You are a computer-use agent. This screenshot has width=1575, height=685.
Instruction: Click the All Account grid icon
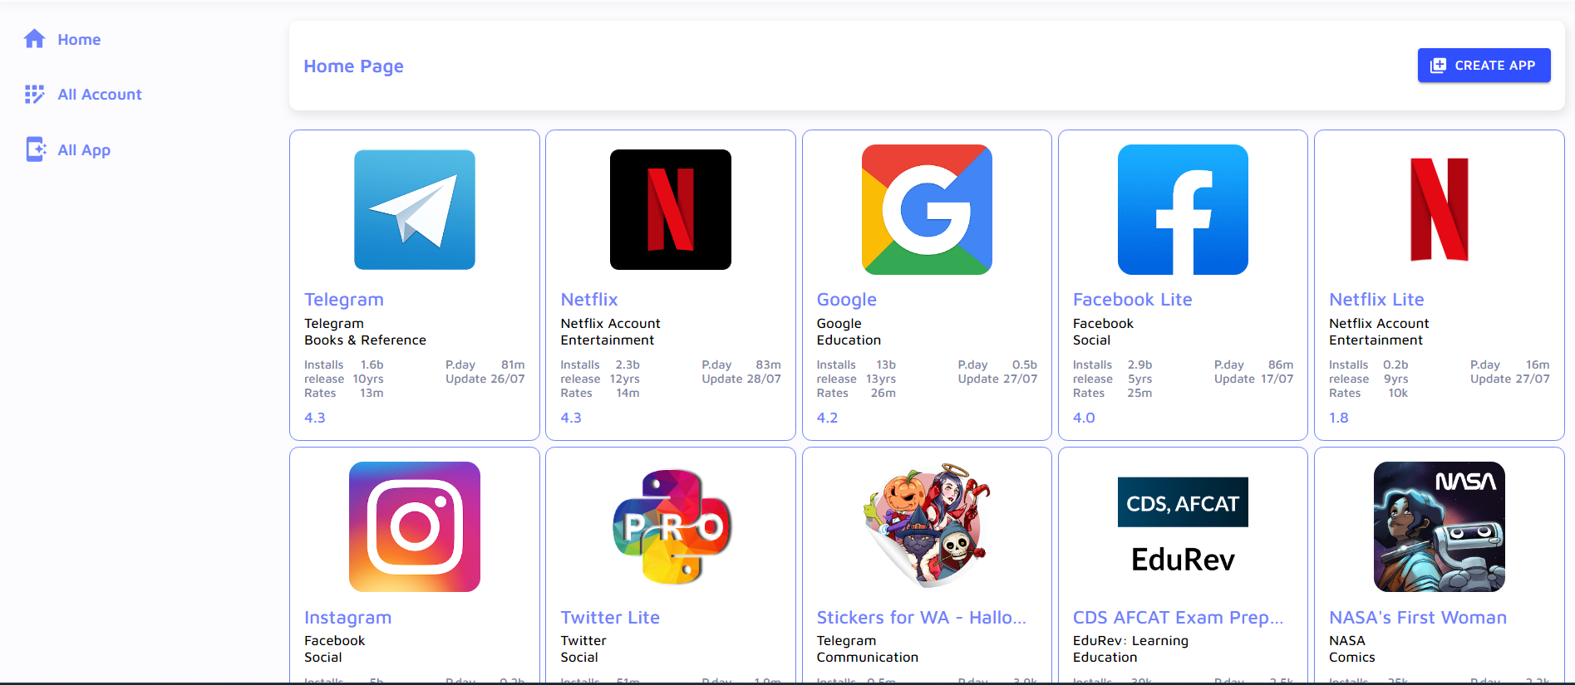[x=34, y=95]
